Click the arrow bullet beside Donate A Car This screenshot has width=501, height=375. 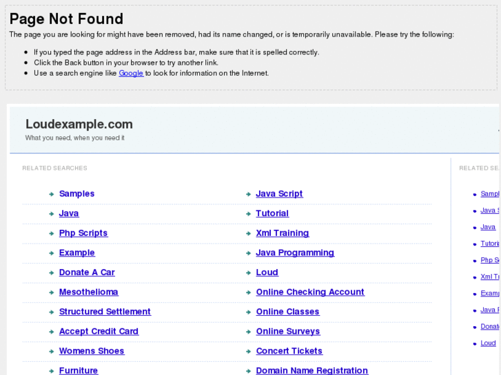(52, 273)
